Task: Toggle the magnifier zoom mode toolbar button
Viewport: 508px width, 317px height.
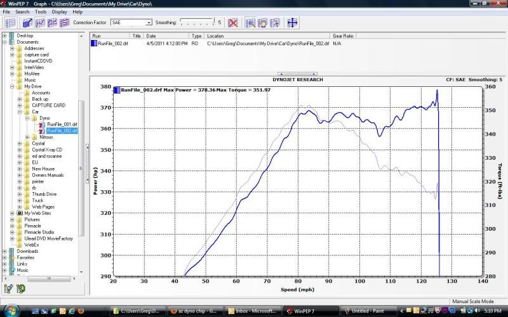Action: click(250, 23)
